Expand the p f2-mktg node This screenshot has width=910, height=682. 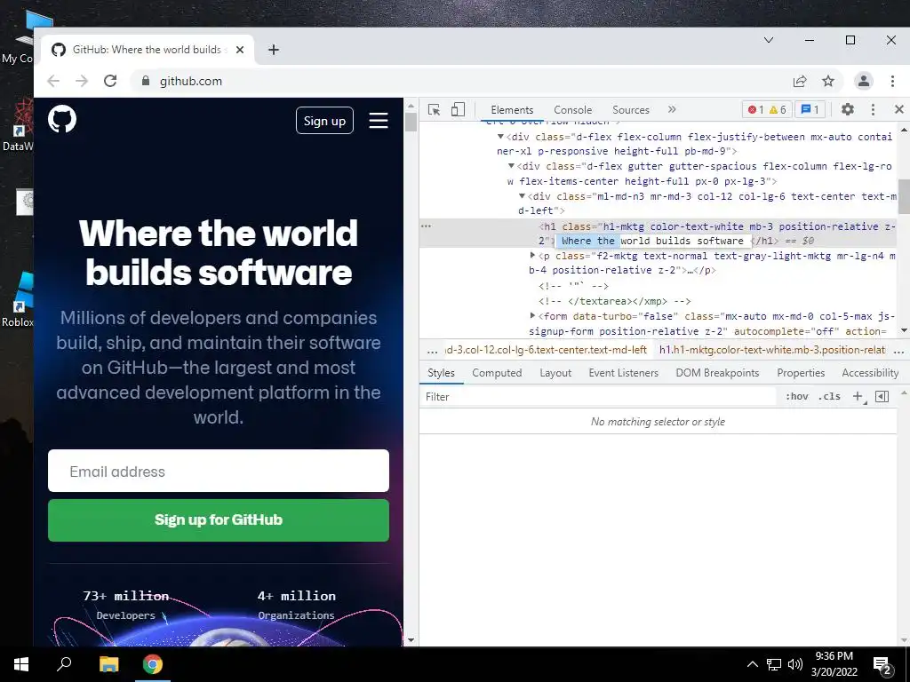(533, 255)
